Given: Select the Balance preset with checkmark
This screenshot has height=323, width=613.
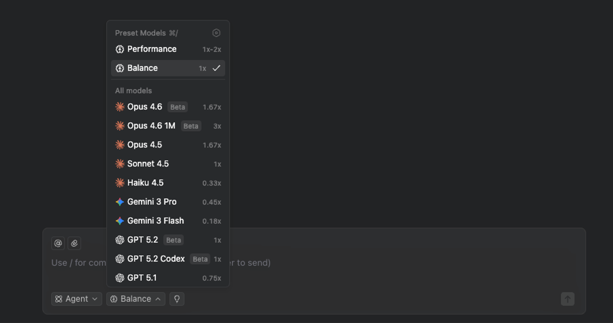Looking at the screenshot, I should click(168, 68).
